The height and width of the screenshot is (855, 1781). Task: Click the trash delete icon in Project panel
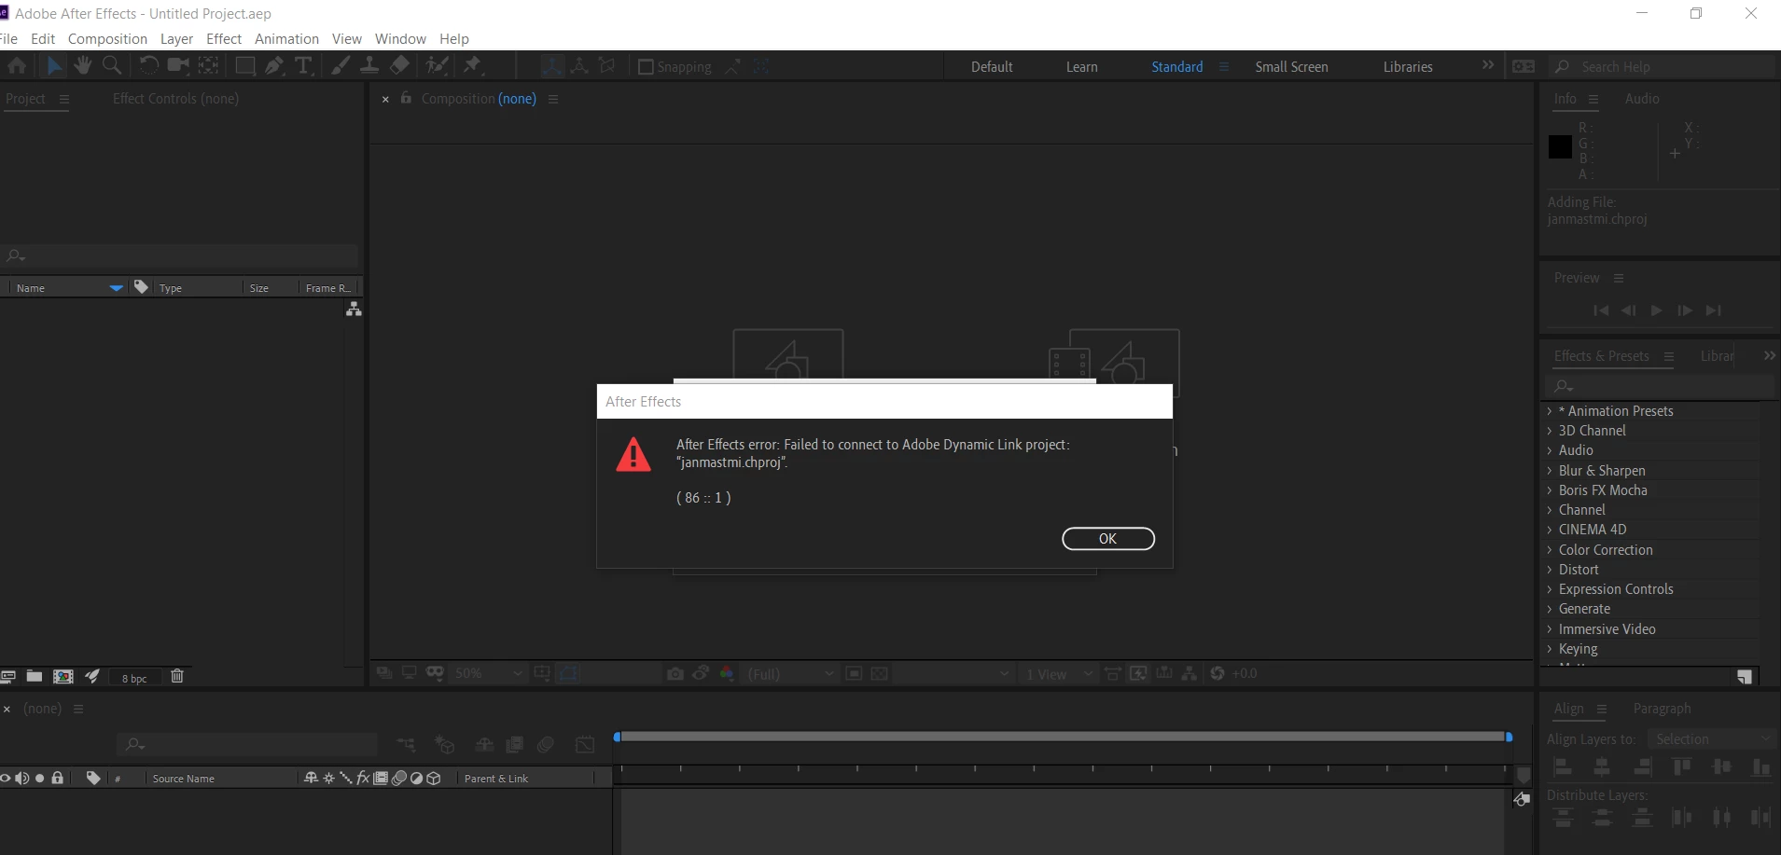point(177,676)
